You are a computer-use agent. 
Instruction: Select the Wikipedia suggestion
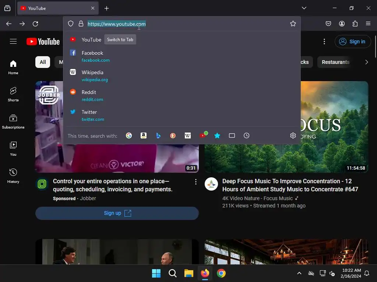point(182,76)
